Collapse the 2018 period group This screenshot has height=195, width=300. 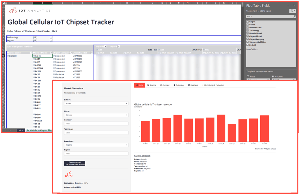pos(97,50)
